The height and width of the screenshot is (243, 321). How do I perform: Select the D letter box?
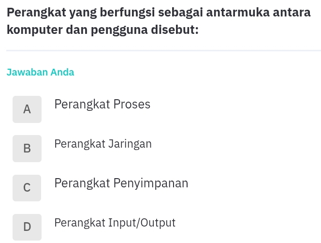tap(27, 227)
